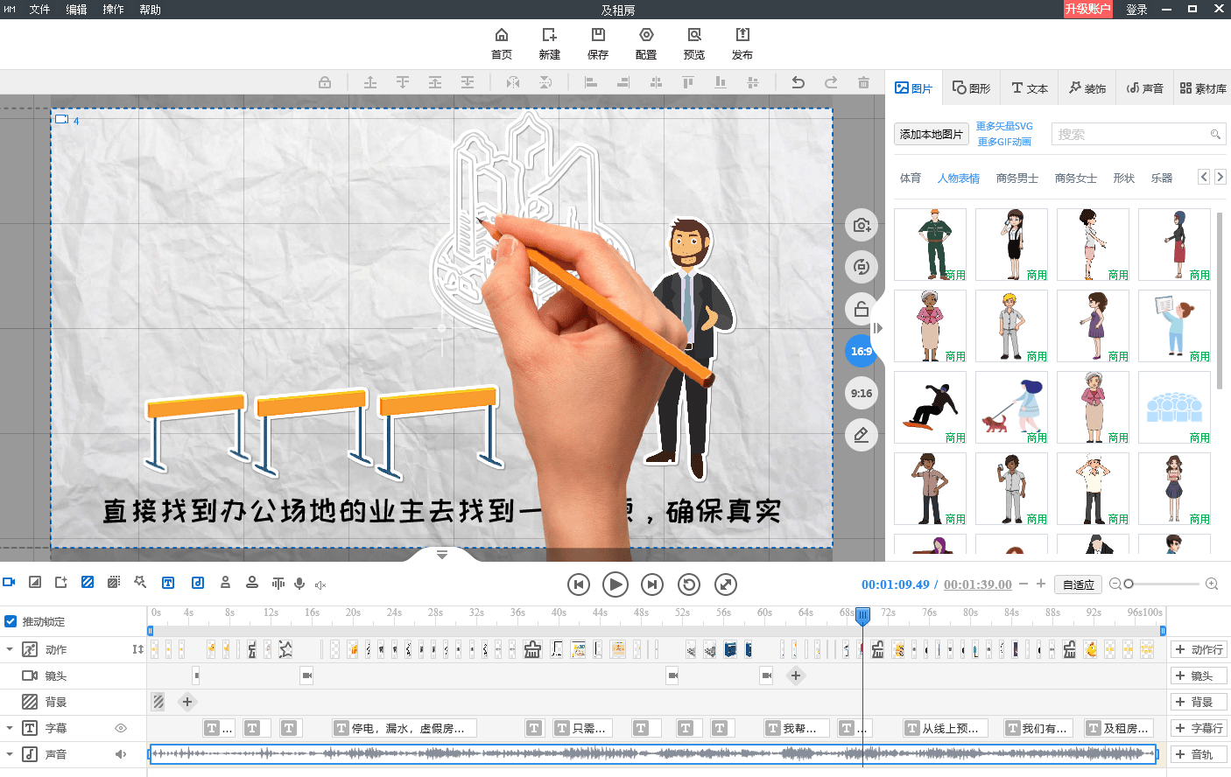
Task: Select the 9:16 aspect ratio button
Action: (862, 393)
